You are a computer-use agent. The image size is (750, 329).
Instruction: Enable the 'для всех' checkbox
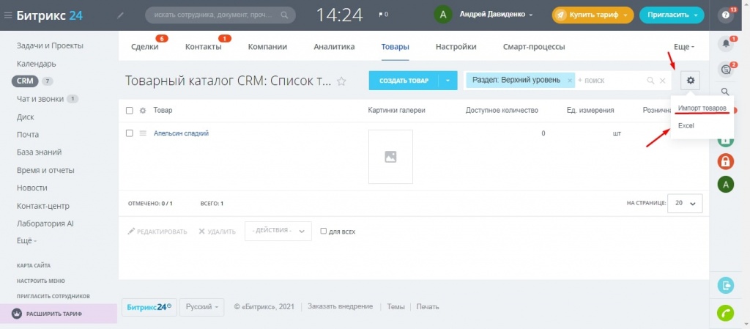(324, 232)
